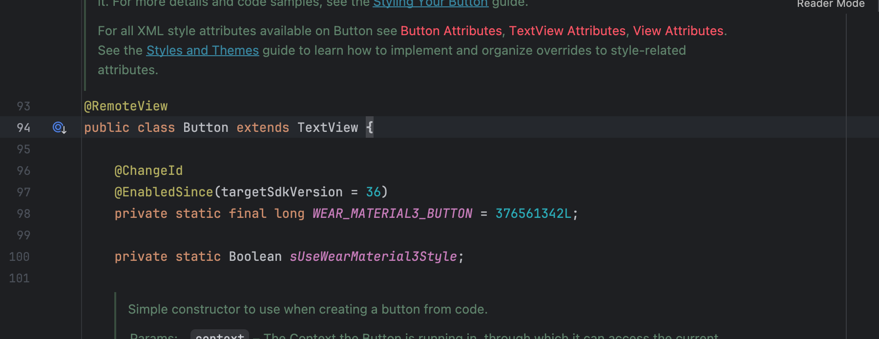Open the Button Attributes link
Screen dimensions: 879x339
(451, 31)
